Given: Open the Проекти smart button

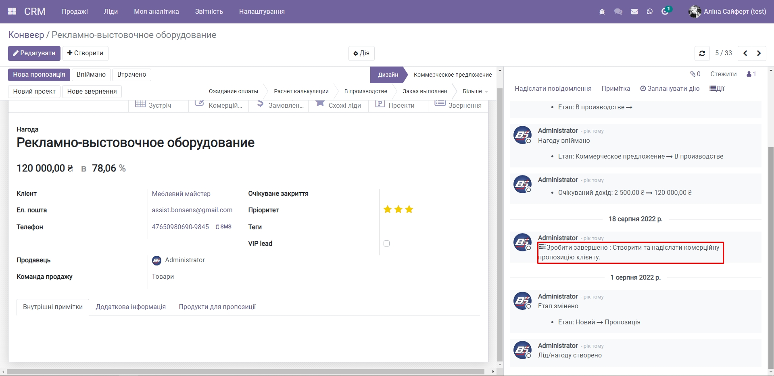Looking at the screenshot, I should click(398, 105).
